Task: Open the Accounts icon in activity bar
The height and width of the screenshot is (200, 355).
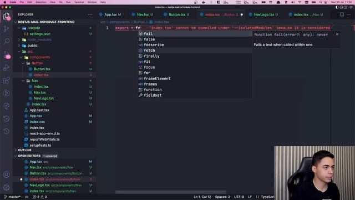Action: tap(6, 174)
